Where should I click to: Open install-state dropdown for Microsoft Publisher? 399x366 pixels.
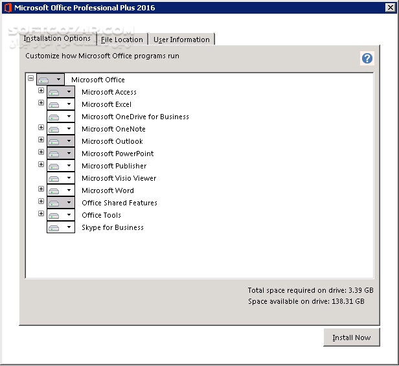point(61,166)
